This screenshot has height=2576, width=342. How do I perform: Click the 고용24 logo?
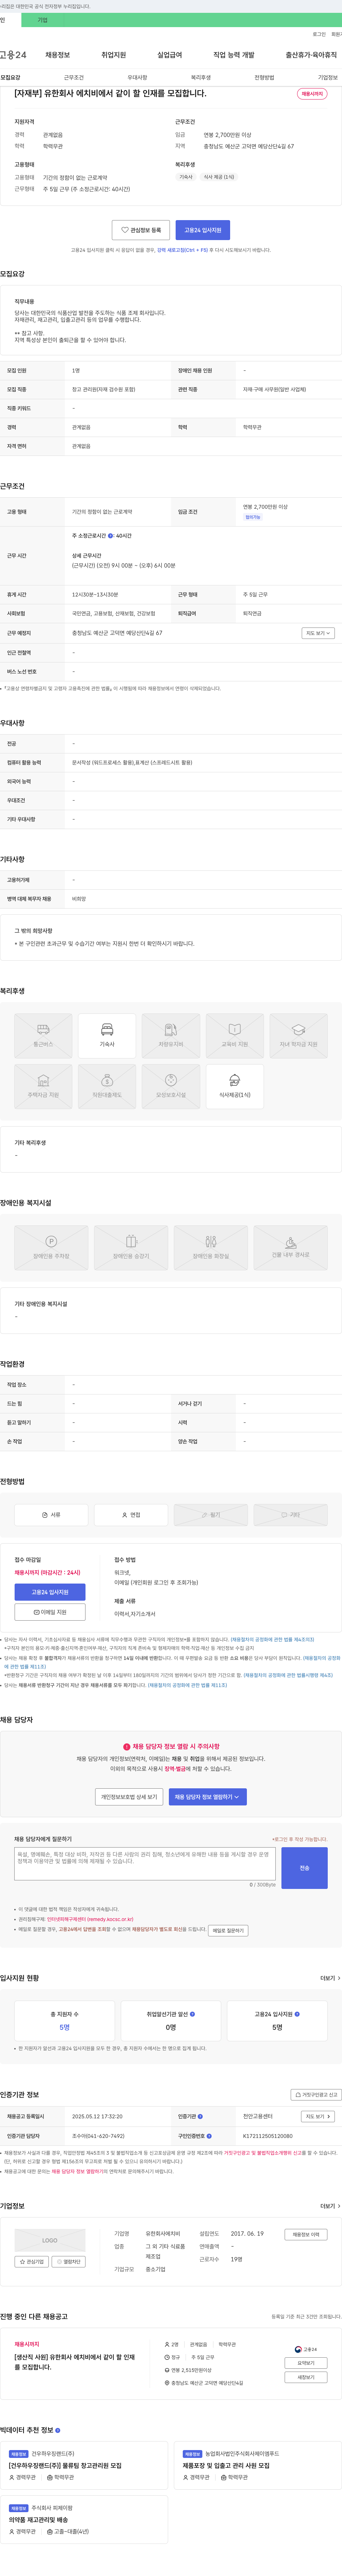13,55
